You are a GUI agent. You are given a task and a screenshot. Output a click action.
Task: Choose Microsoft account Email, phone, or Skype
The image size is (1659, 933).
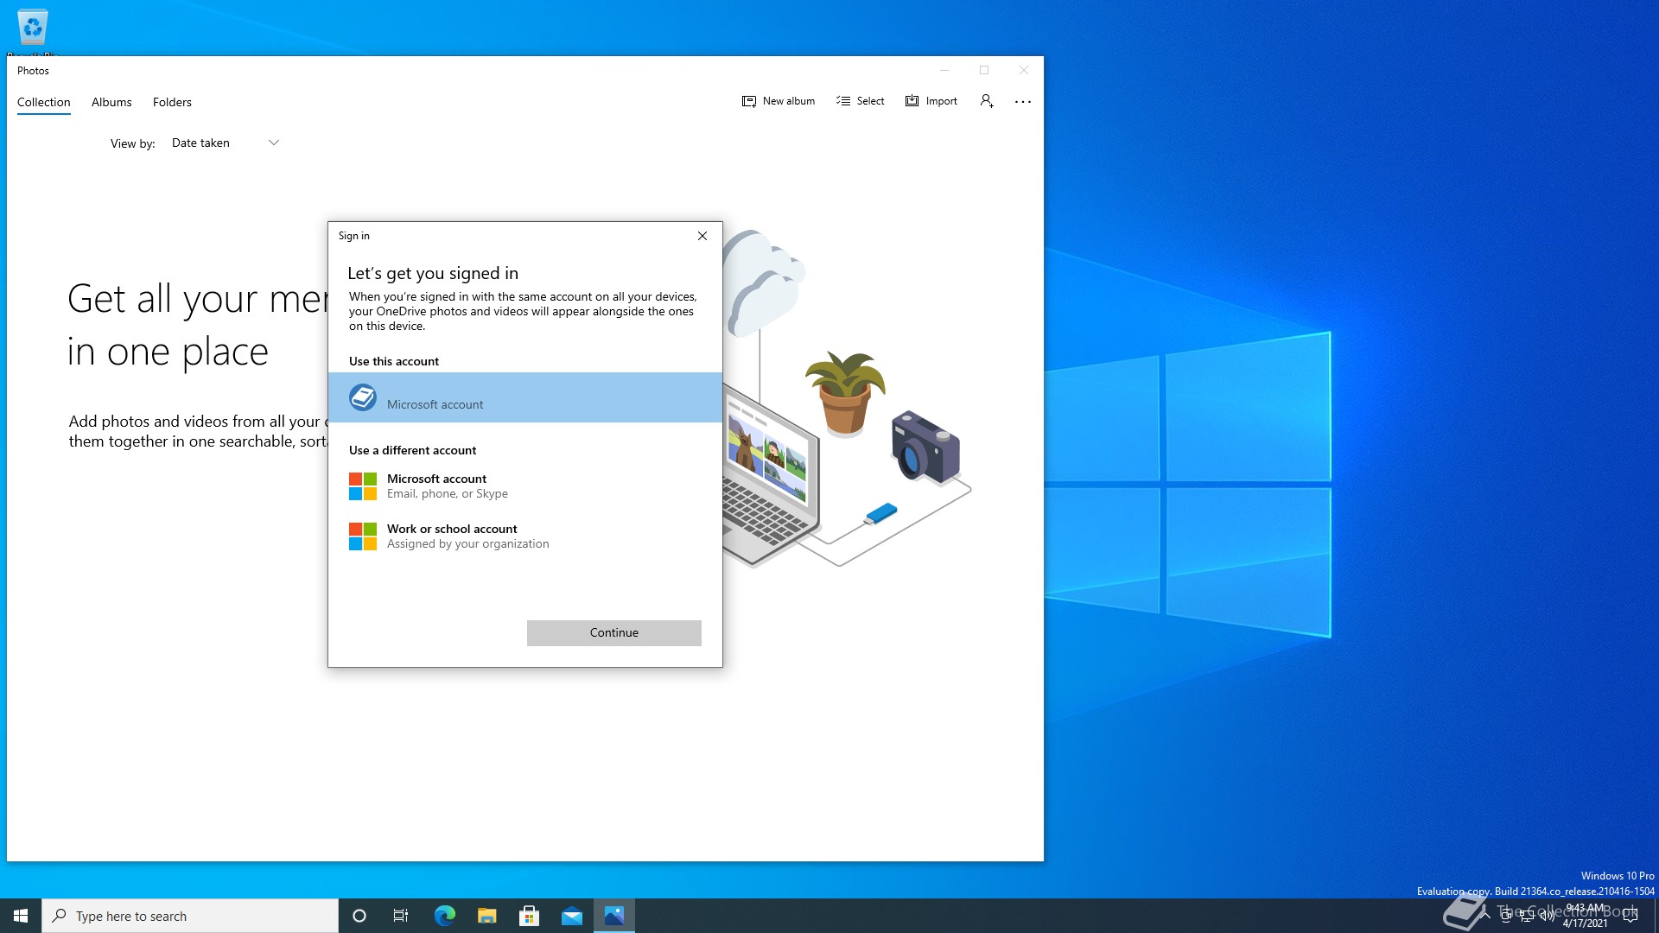525,486
